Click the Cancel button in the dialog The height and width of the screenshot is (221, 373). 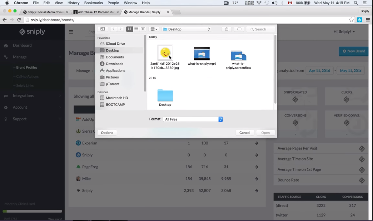pyautogui.click(x=245, y=132)
